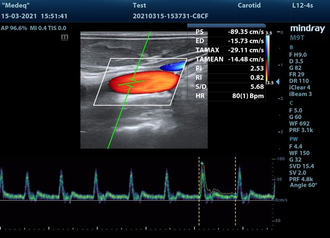The width and height of the screenshot is (330, 238).
Task: Click the gray 'm' probe orientation marker
Action: point(65,36)
